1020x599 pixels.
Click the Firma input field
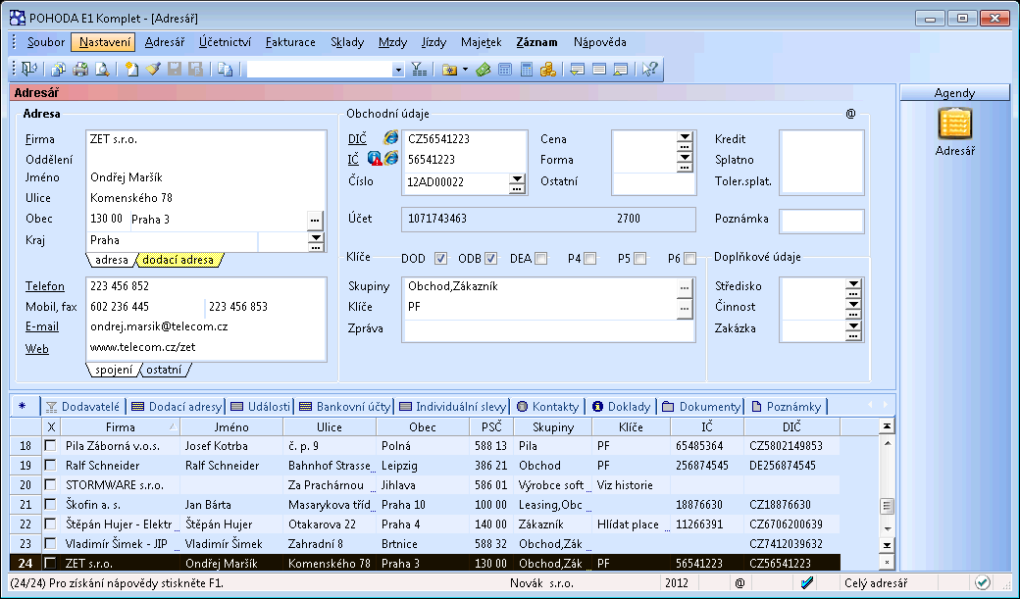coord(206,139)
